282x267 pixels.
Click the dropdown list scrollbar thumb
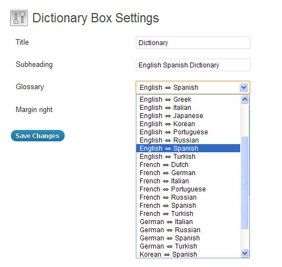(x=245, y=182)
